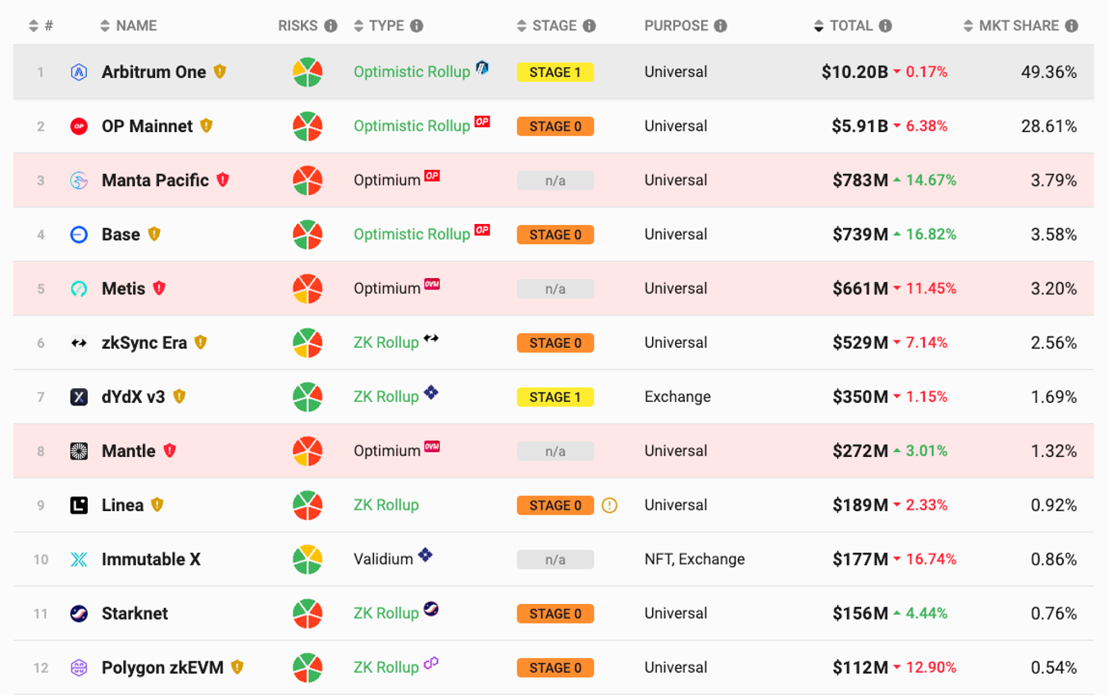
Task: Open the Starknet project link
Action: click(135, 614)
